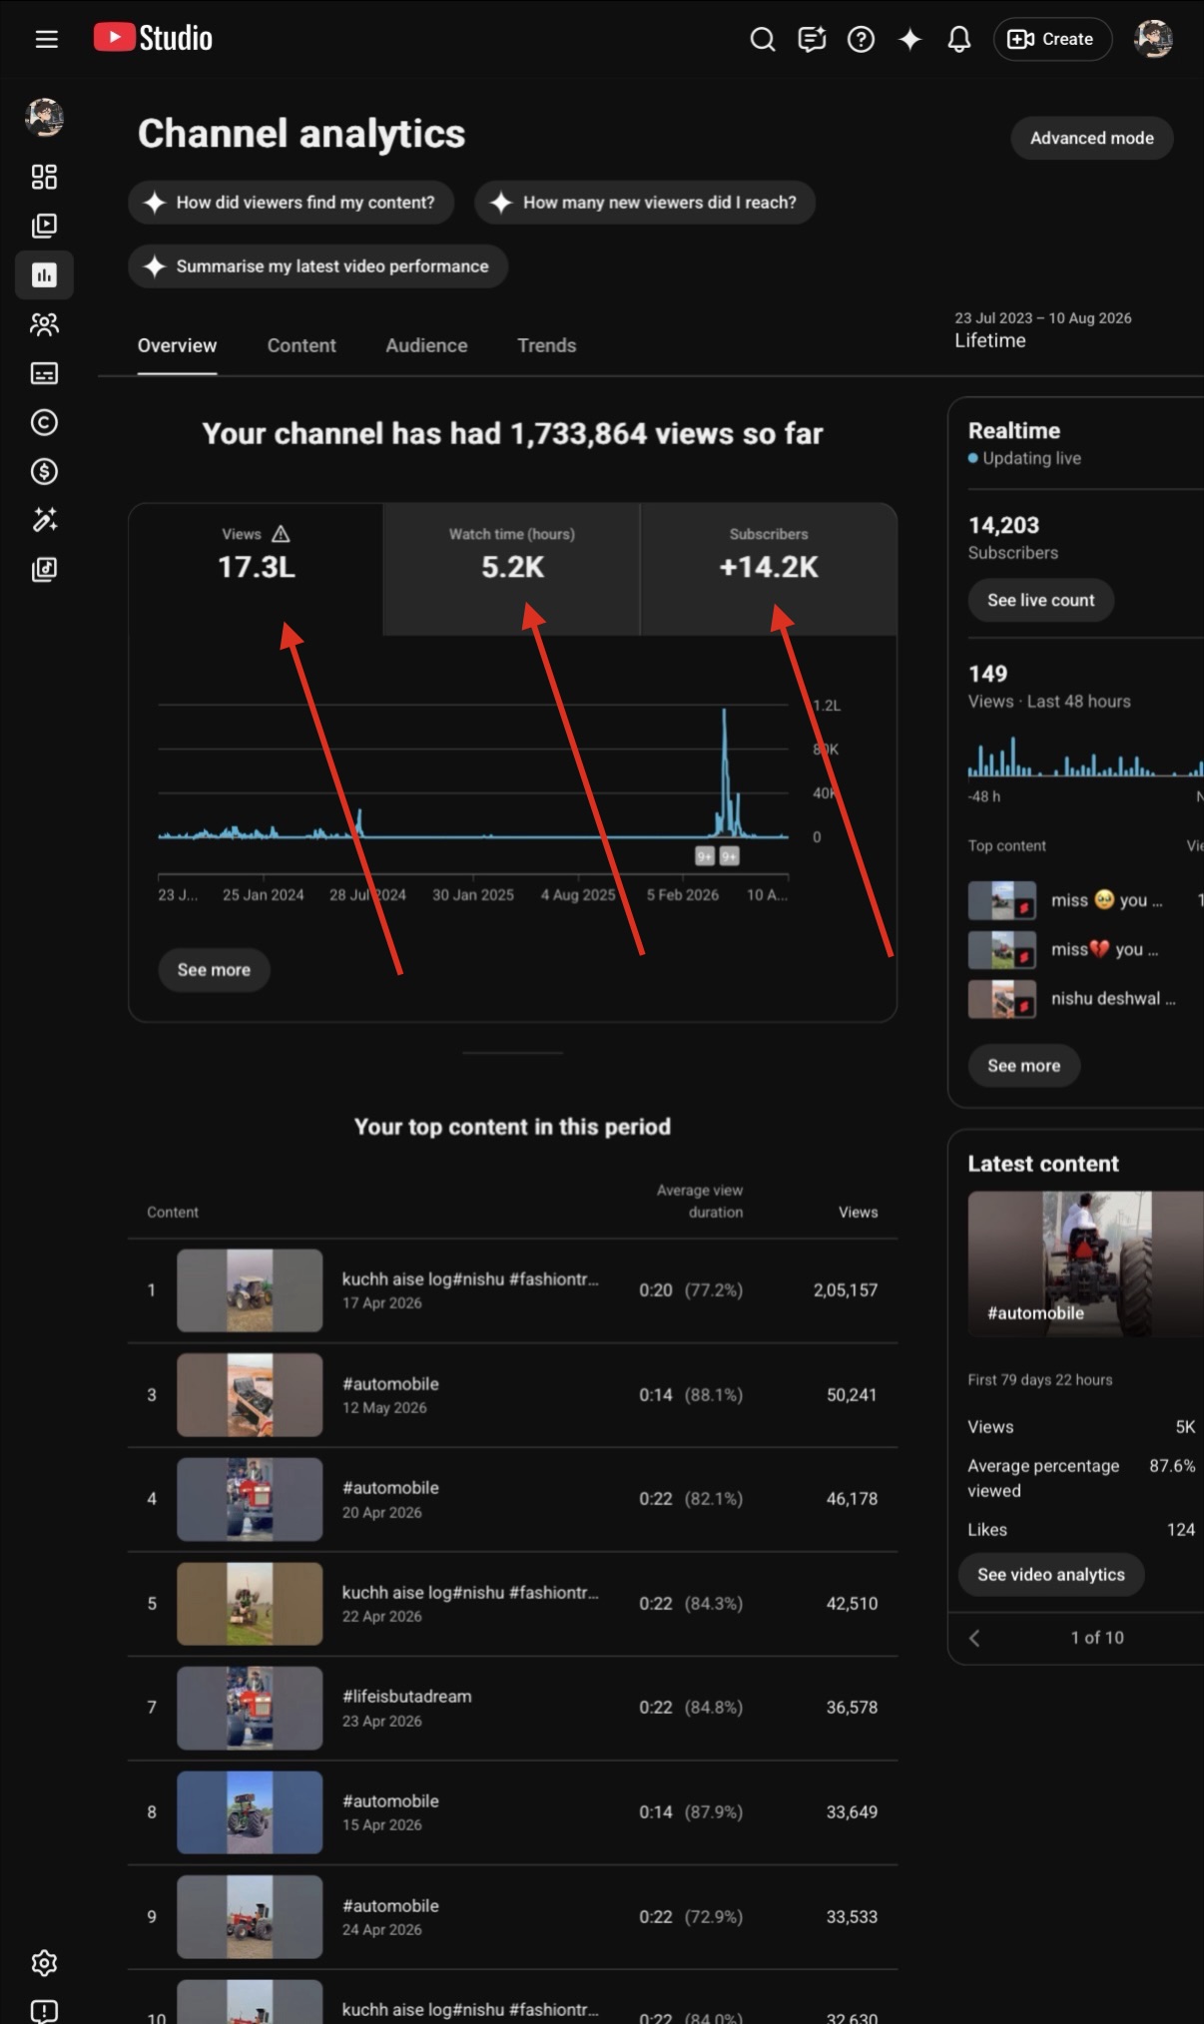Open Customisation magic wand sidebar icon
This screenshot has width=1204, height=2024.
[44, 520]
